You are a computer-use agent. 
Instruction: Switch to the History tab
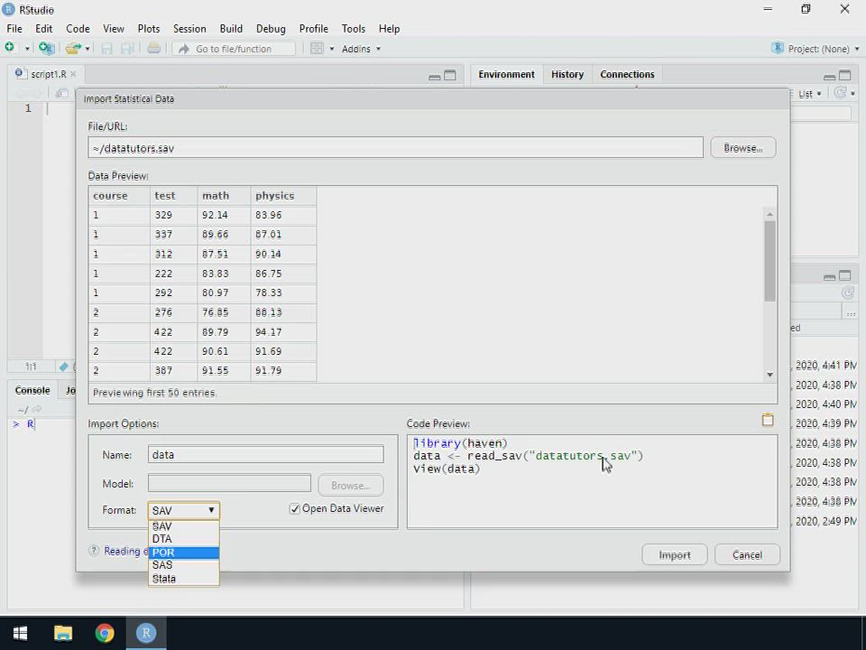pyautogui.click(x=567, y=74)
